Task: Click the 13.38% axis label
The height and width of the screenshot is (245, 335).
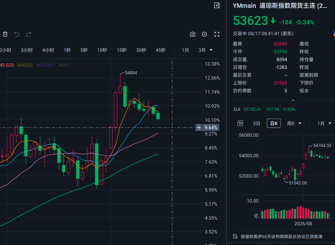Action: [x=212, y=64]
